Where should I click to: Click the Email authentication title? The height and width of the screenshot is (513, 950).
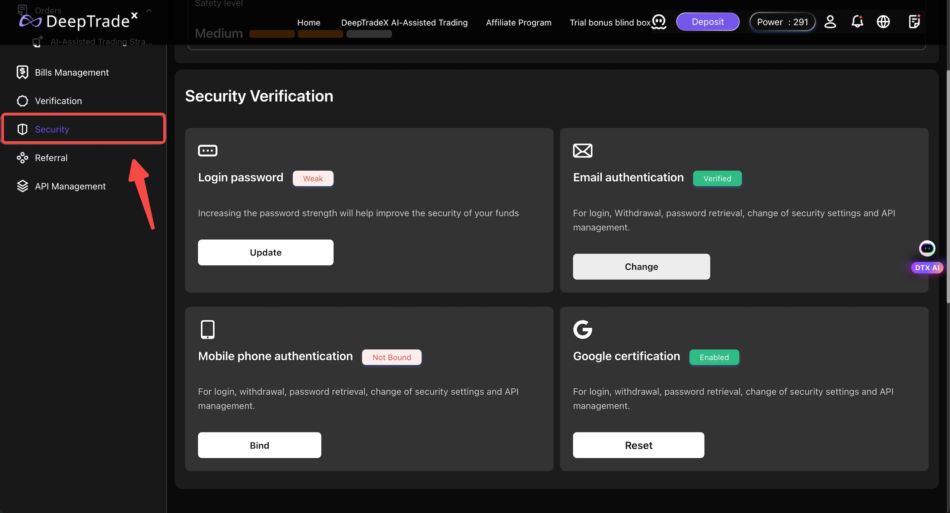[x=628, y=177]
